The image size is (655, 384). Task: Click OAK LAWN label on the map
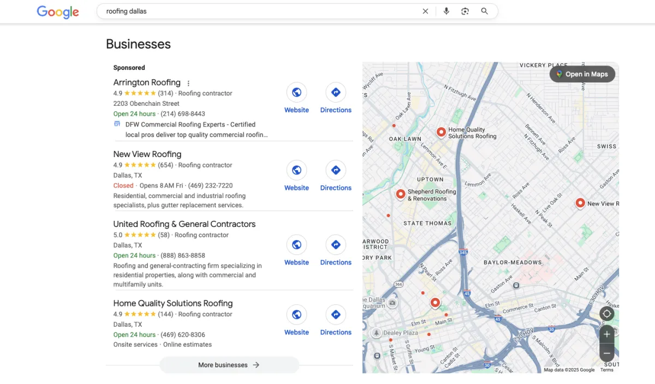[405, 139]
